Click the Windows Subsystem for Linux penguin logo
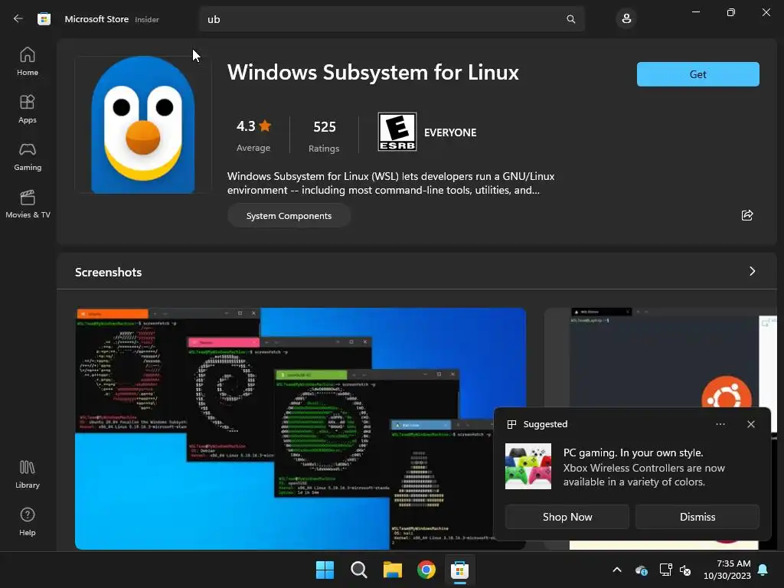The image size is (784, 588). [x=143, y=125]
